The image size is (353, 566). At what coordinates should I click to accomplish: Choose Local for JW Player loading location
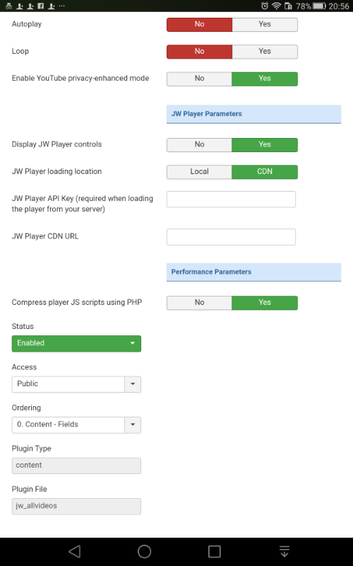[199, 172]
